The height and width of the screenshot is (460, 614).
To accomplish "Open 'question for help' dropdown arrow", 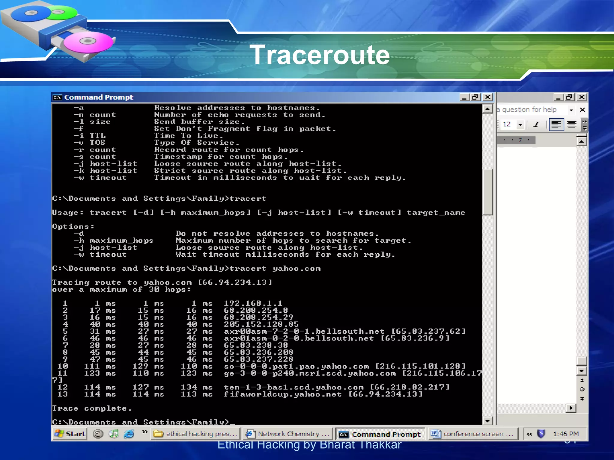I will [x=571, y=110].
